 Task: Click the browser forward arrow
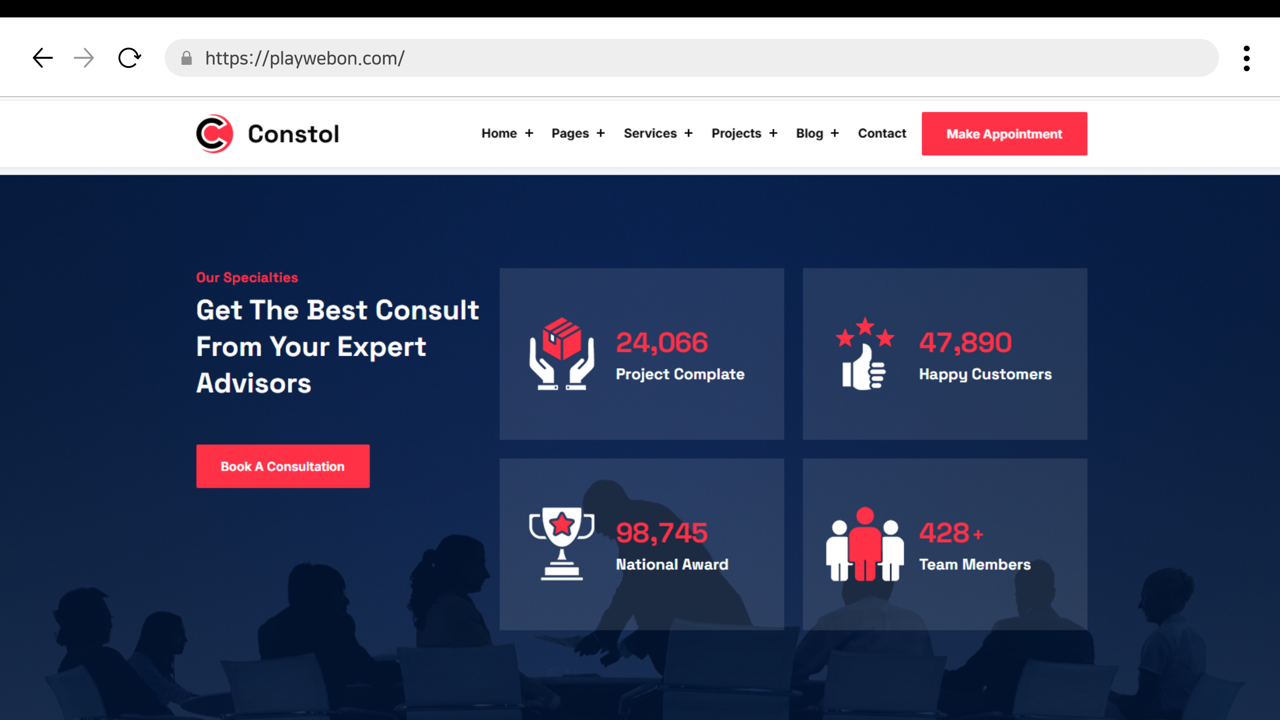coord(84,58)
